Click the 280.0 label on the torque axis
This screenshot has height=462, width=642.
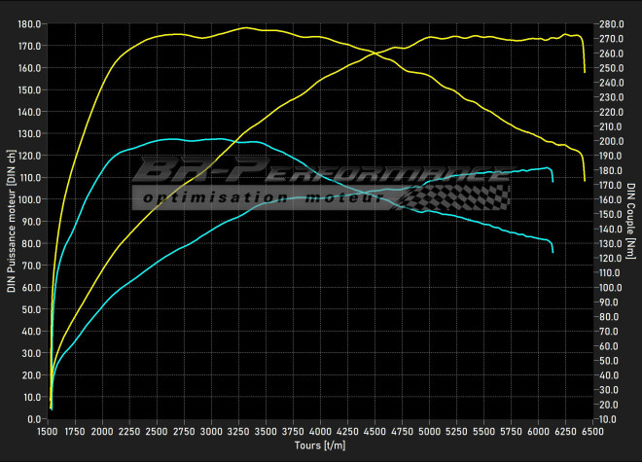pyautogui.click(x=613, y=24)
